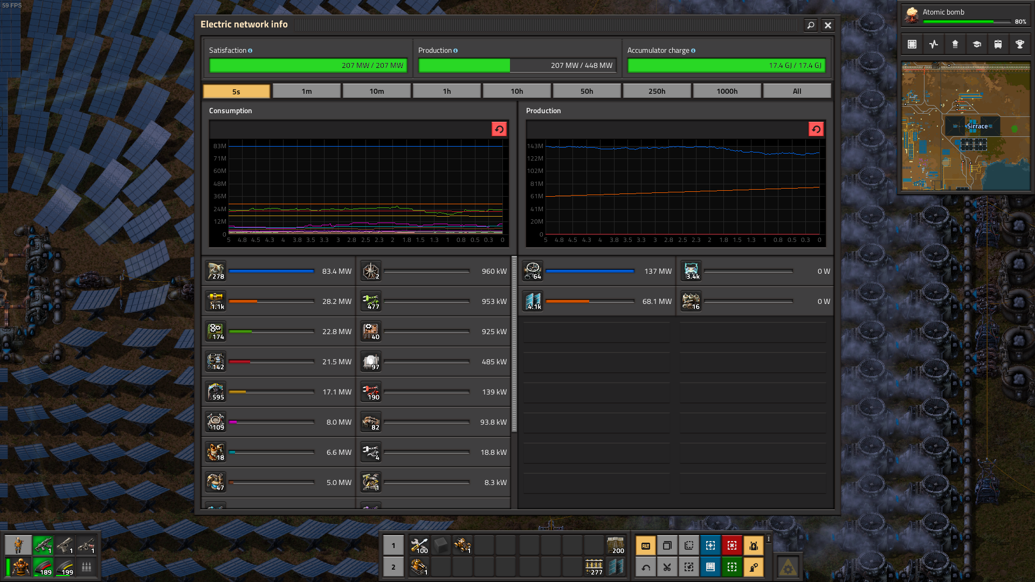The height and width of the screenshot is (582, 1035).
Task: Select the 1000h timescale tab
Action: click(x=727, y=91)
